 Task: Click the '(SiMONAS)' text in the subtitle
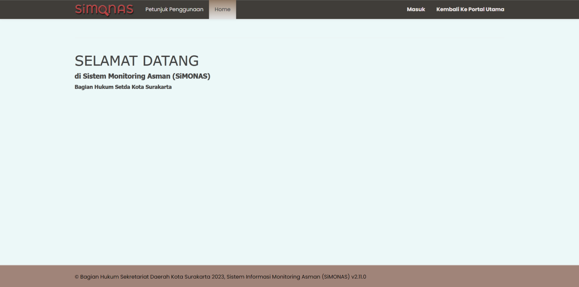click(191, 76)
